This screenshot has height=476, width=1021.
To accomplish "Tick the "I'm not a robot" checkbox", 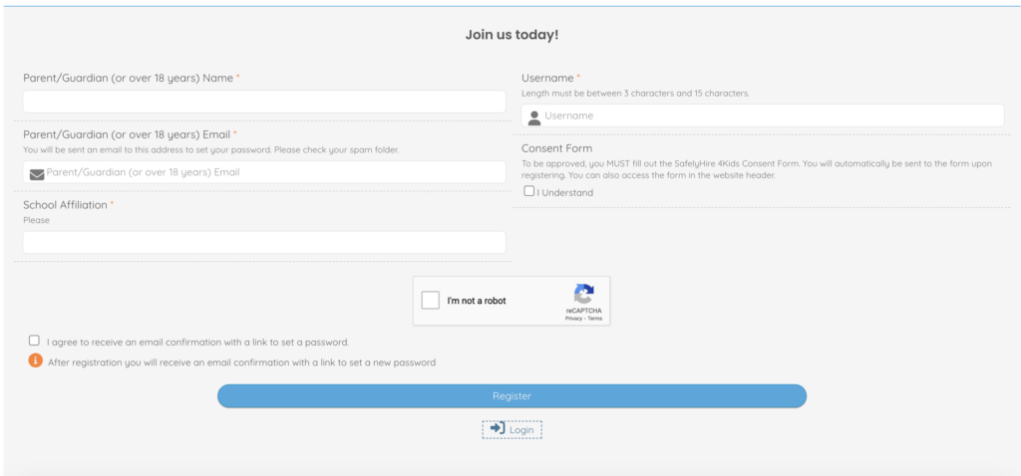I will (x=431, y=301).
